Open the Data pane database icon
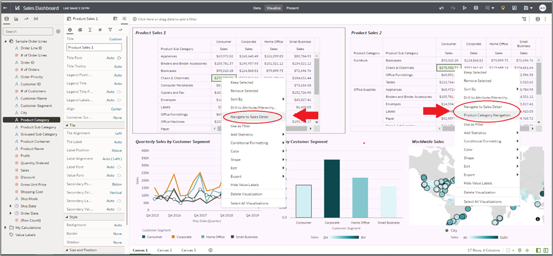 (x=7, y=19)
